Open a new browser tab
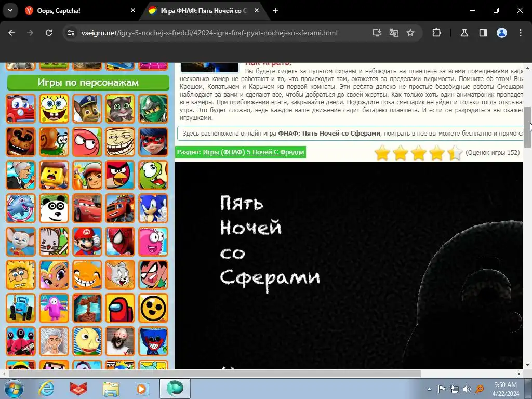This screenshot has width=532, height=399. pos(275,10)
